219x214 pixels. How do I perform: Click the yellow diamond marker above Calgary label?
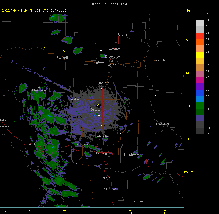[103, 150]
